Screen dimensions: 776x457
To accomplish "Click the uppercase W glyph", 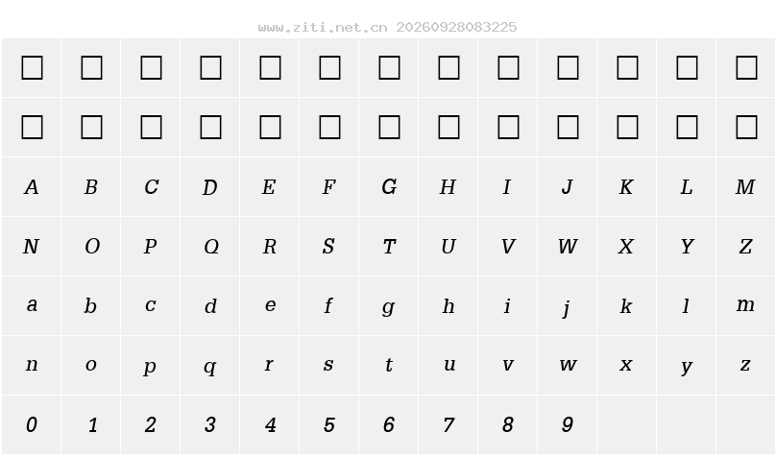I will coord(568,247).
